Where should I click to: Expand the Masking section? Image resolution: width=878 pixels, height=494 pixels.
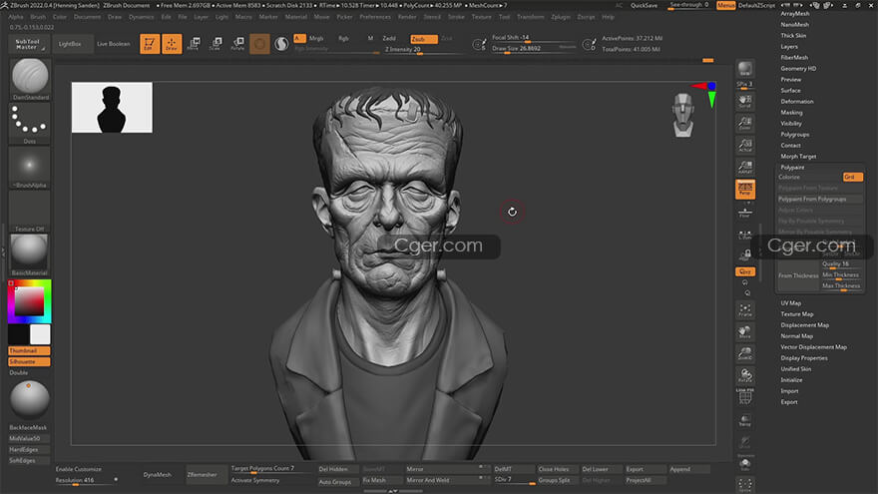tap(791, 113)
